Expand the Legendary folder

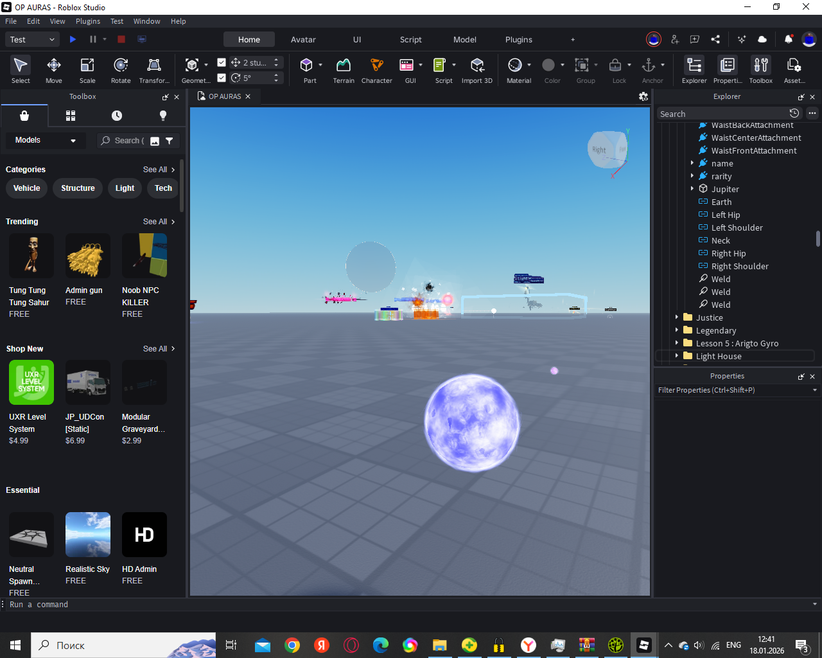pyautogui.click(x=677, y=330)
